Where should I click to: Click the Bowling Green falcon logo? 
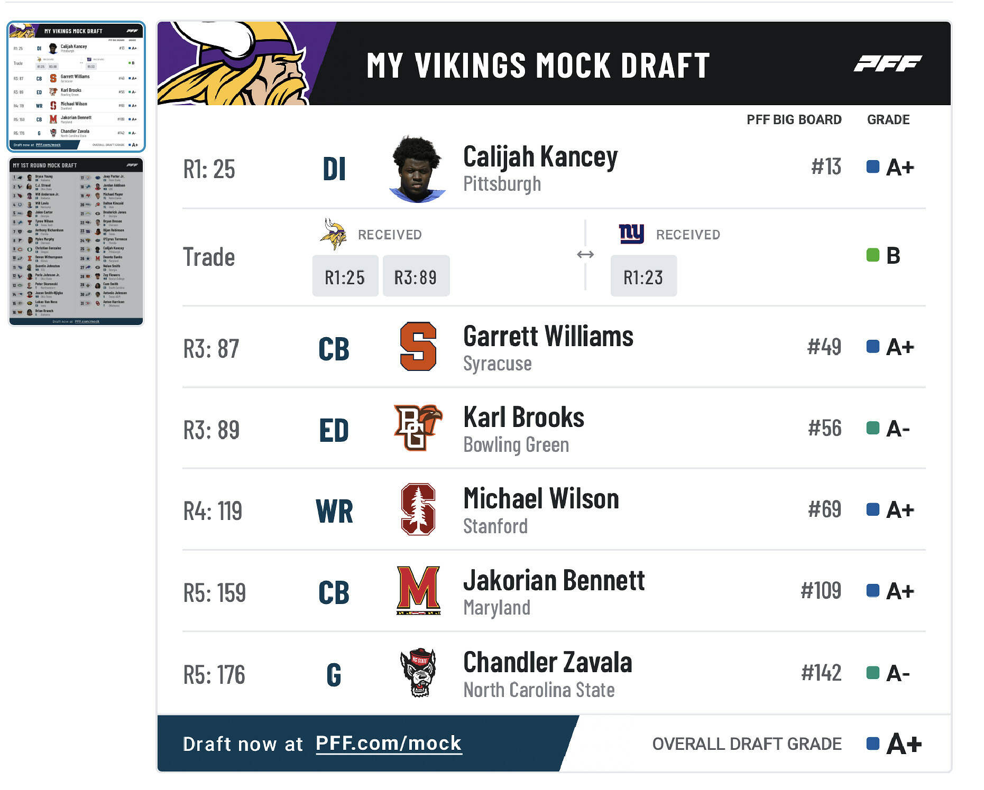[418, 427]
